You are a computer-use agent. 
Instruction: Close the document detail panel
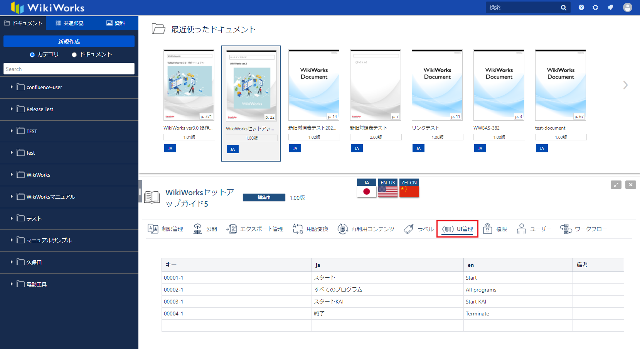[x=631, y=185]
